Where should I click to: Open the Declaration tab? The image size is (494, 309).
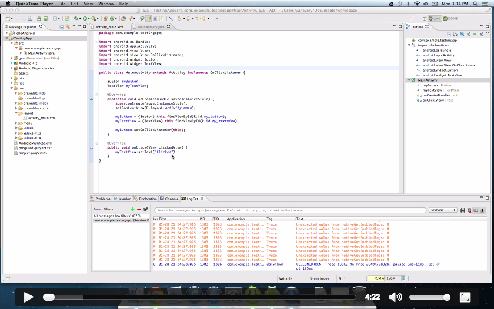(x=145, y=199)
